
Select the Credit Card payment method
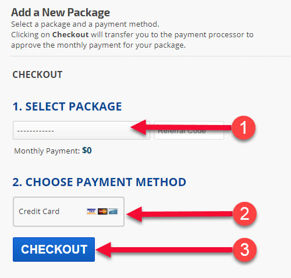point(69,212)
